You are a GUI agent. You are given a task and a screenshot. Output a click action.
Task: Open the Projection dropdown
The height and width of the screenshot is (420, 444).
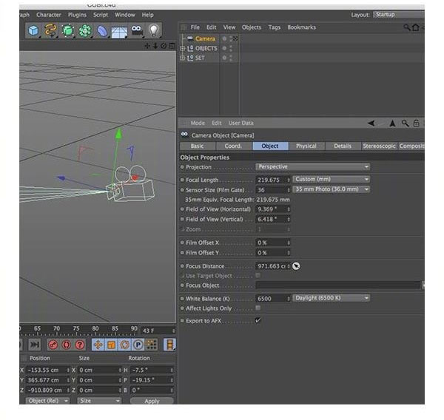pyautogui.click(x=312, y=166)
